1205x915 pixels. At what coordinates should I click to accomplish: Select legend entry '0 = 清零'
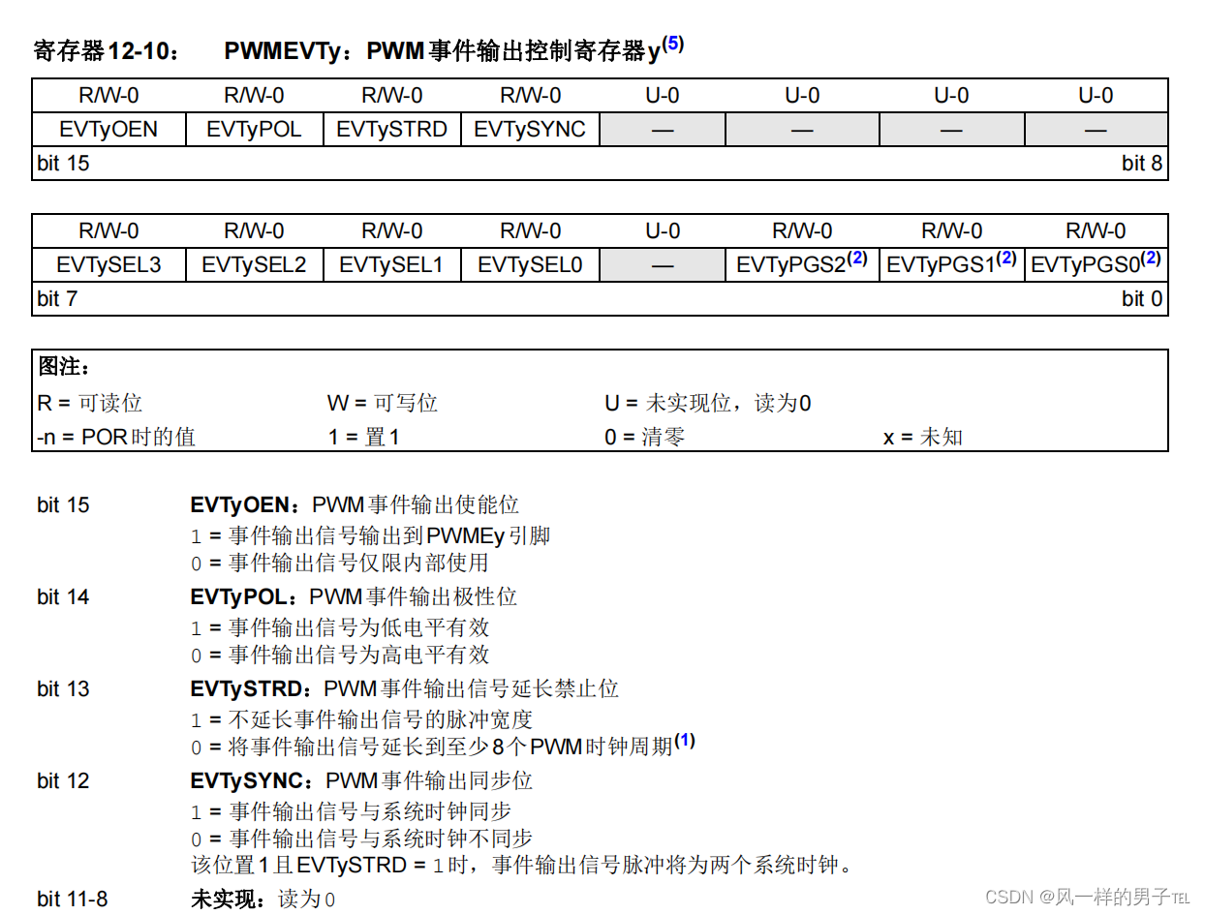(645, 437)
